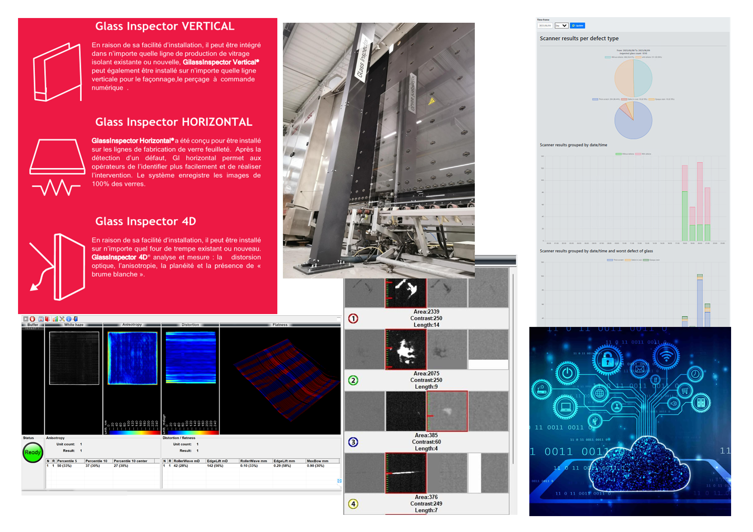Screen dimensions: 753x532
Task: Click the save disk icon with warning
Action: [x=41, y=319]
